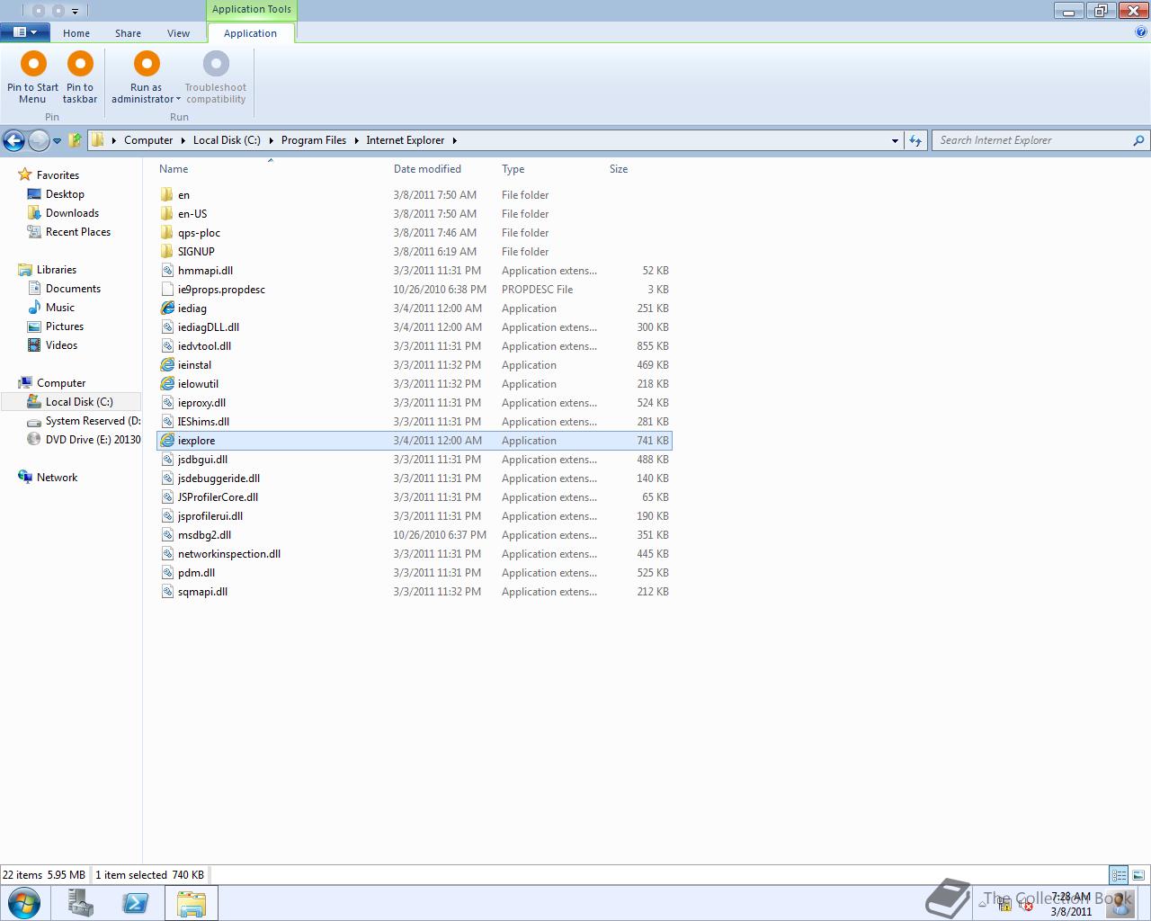Select the networkinspection.dll file

[x=229, y=554]
